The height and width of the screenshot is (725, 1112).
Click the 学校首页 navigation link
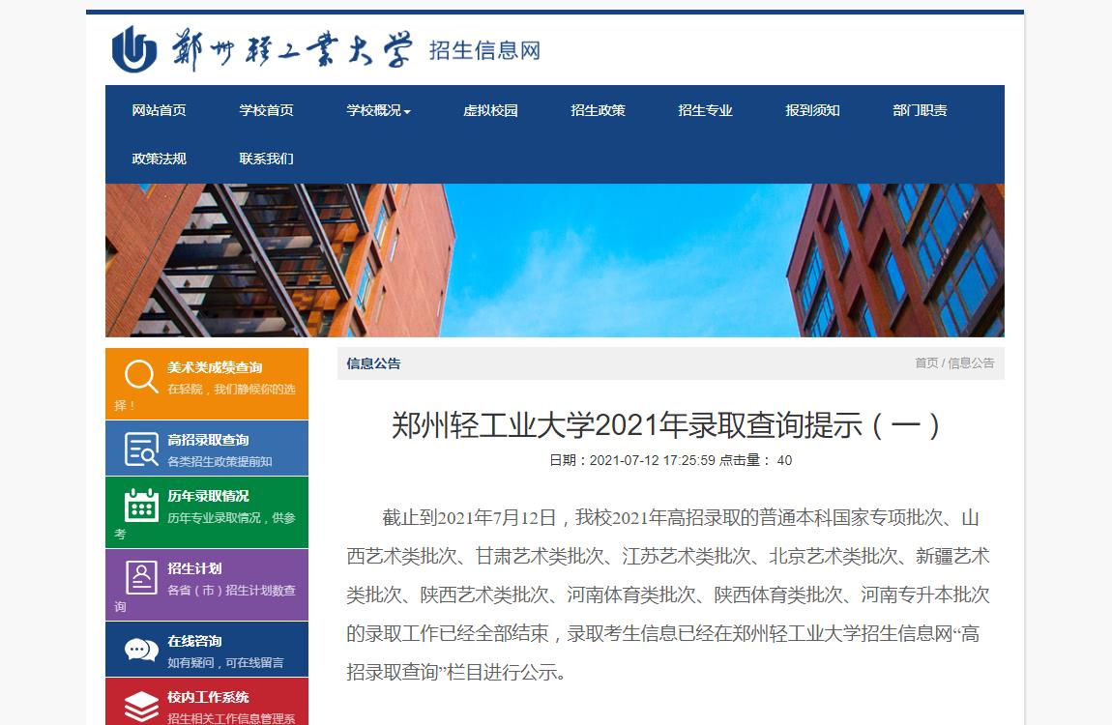(266, 110)
